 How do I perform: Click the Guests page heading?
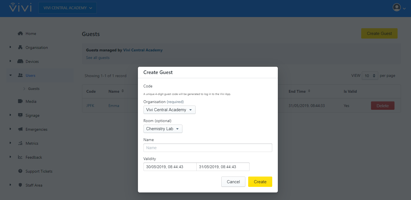point(91,34)
